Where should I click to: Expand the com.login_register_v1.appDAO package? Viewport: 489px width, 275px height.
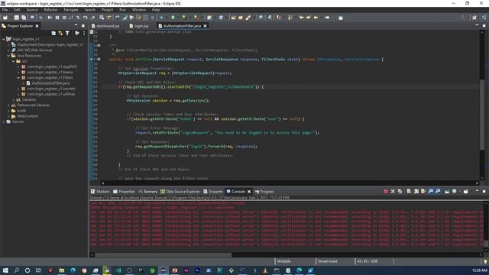[x=18, y=66]
